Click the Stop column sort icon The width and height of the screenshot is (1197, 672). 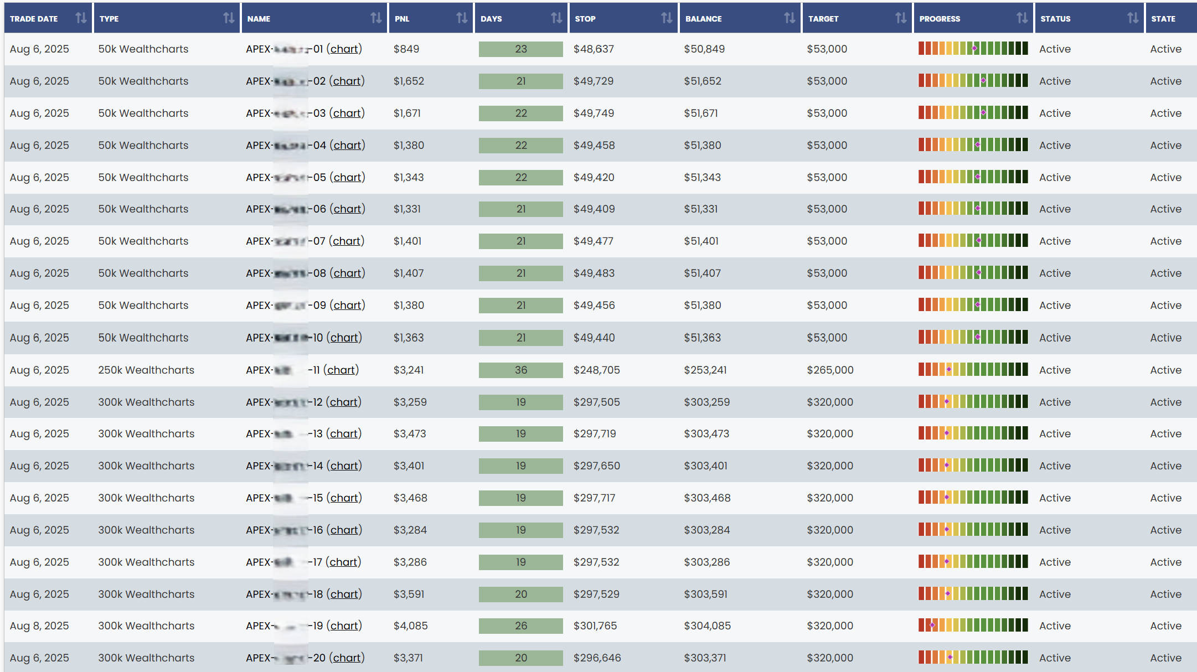click(x=667, y=18)
